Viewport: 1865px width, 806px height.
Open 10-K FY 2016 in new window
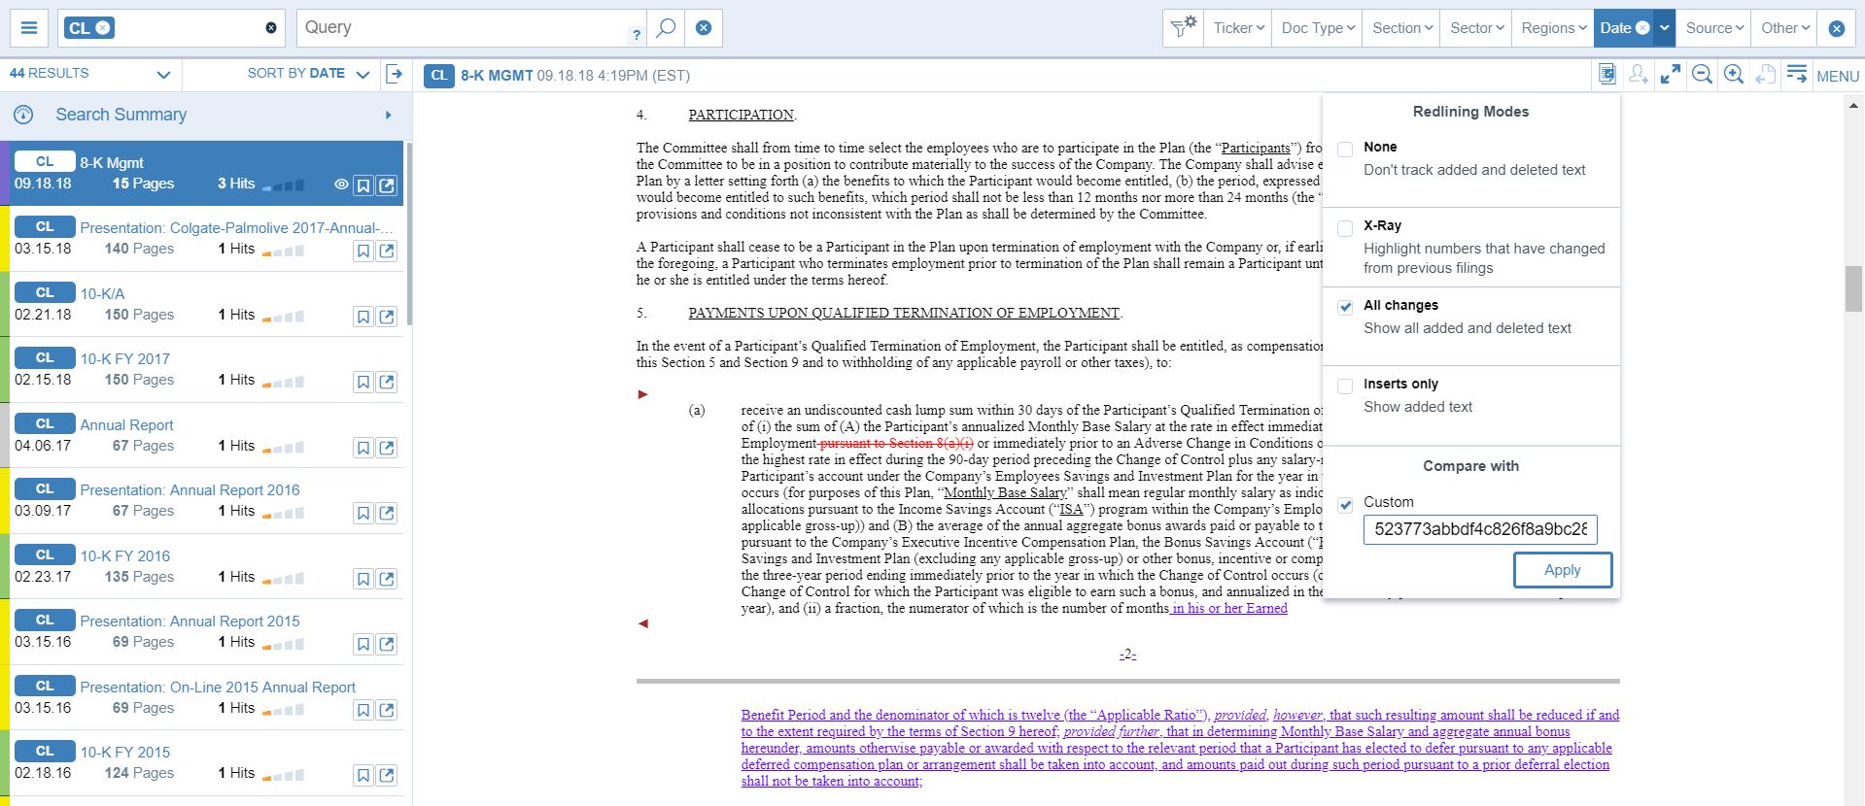point(387,579)
